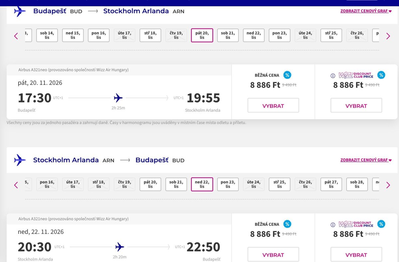This screenshot has width=399, height=262.
Task: Click outbound Wizz Discount Club info icon
Action: tap(333, 76)
